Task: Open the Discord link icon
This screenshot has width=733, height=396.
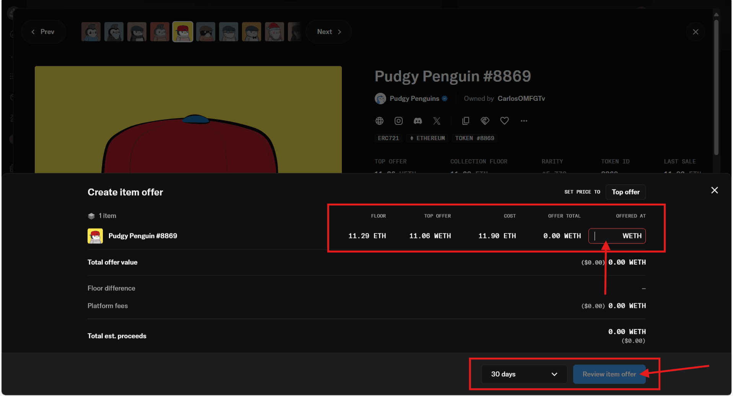Action: (418, 121)
